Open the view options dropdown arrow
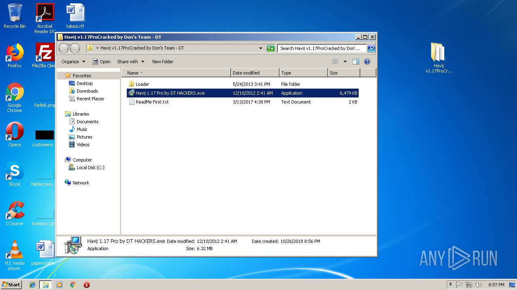This screenshot has width=517, height=290. (345, 62)
